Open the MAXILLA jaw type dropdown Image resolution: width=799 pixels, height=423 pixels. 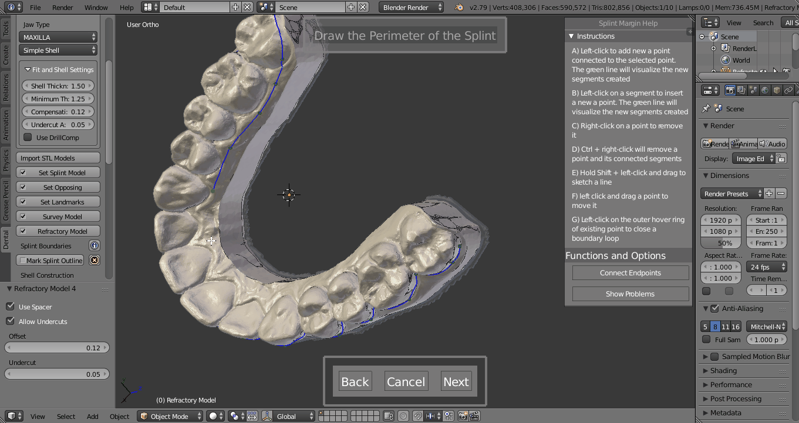point(58,37)
